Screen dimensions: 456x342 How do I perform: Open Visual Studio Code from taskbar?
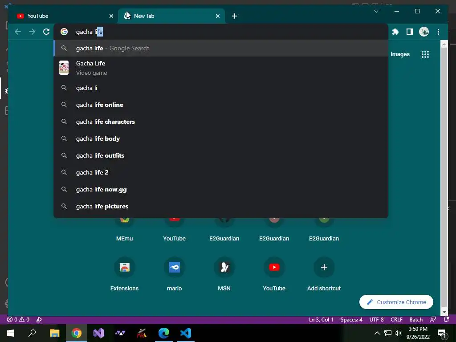(x=186, y=333)
